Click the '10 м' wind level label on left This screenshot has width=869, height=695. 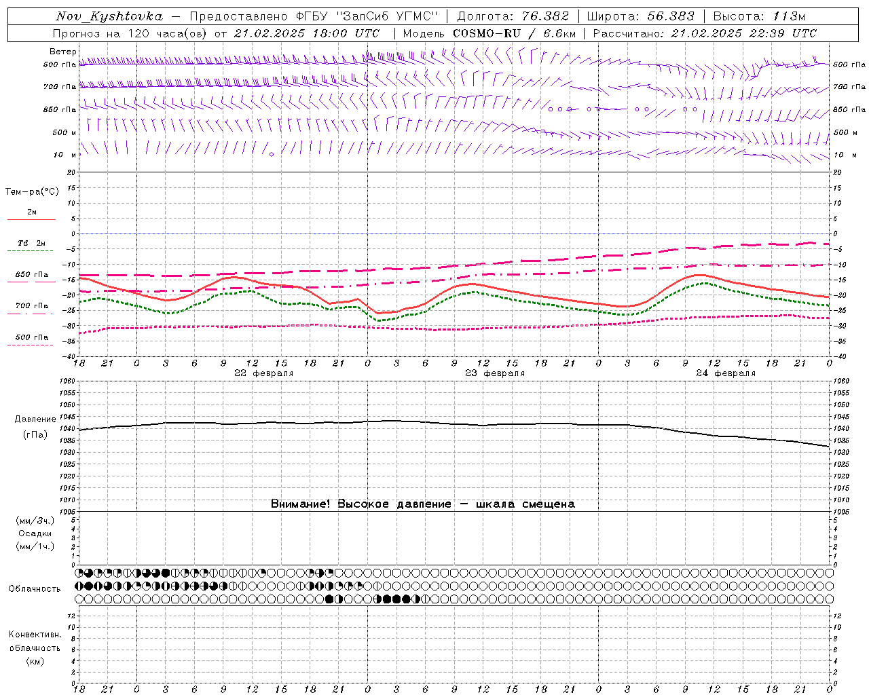[64, 155]
